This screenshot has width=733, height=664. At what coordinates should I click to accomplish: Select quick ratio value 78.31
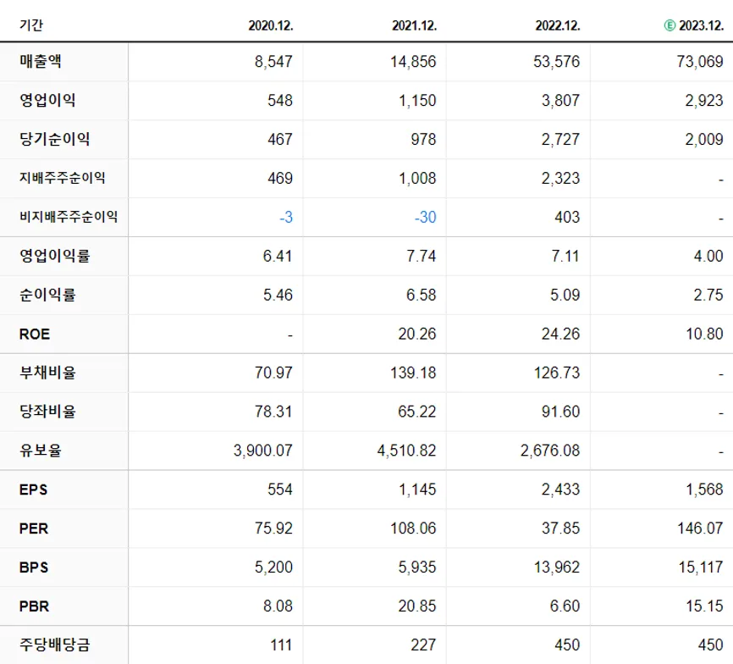pyautogui.click(x=273, y=412)
